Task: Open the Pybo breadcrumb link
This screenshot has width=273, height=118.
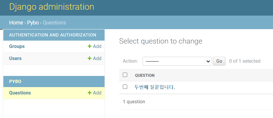Action: (33, 23)
